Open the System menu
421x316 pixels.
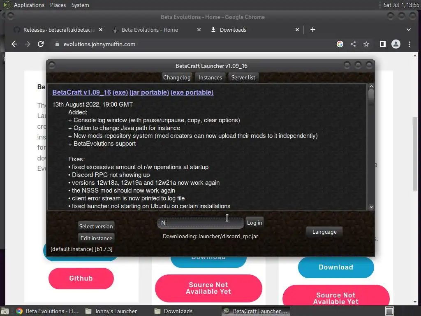pyautogui.click(x=80, y=5)
